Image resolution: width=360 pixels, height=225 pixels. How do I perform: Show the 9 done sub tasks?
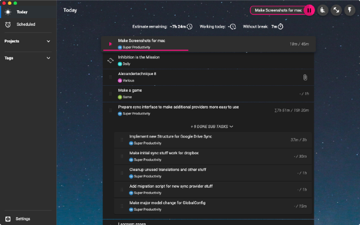click(212, 127)
